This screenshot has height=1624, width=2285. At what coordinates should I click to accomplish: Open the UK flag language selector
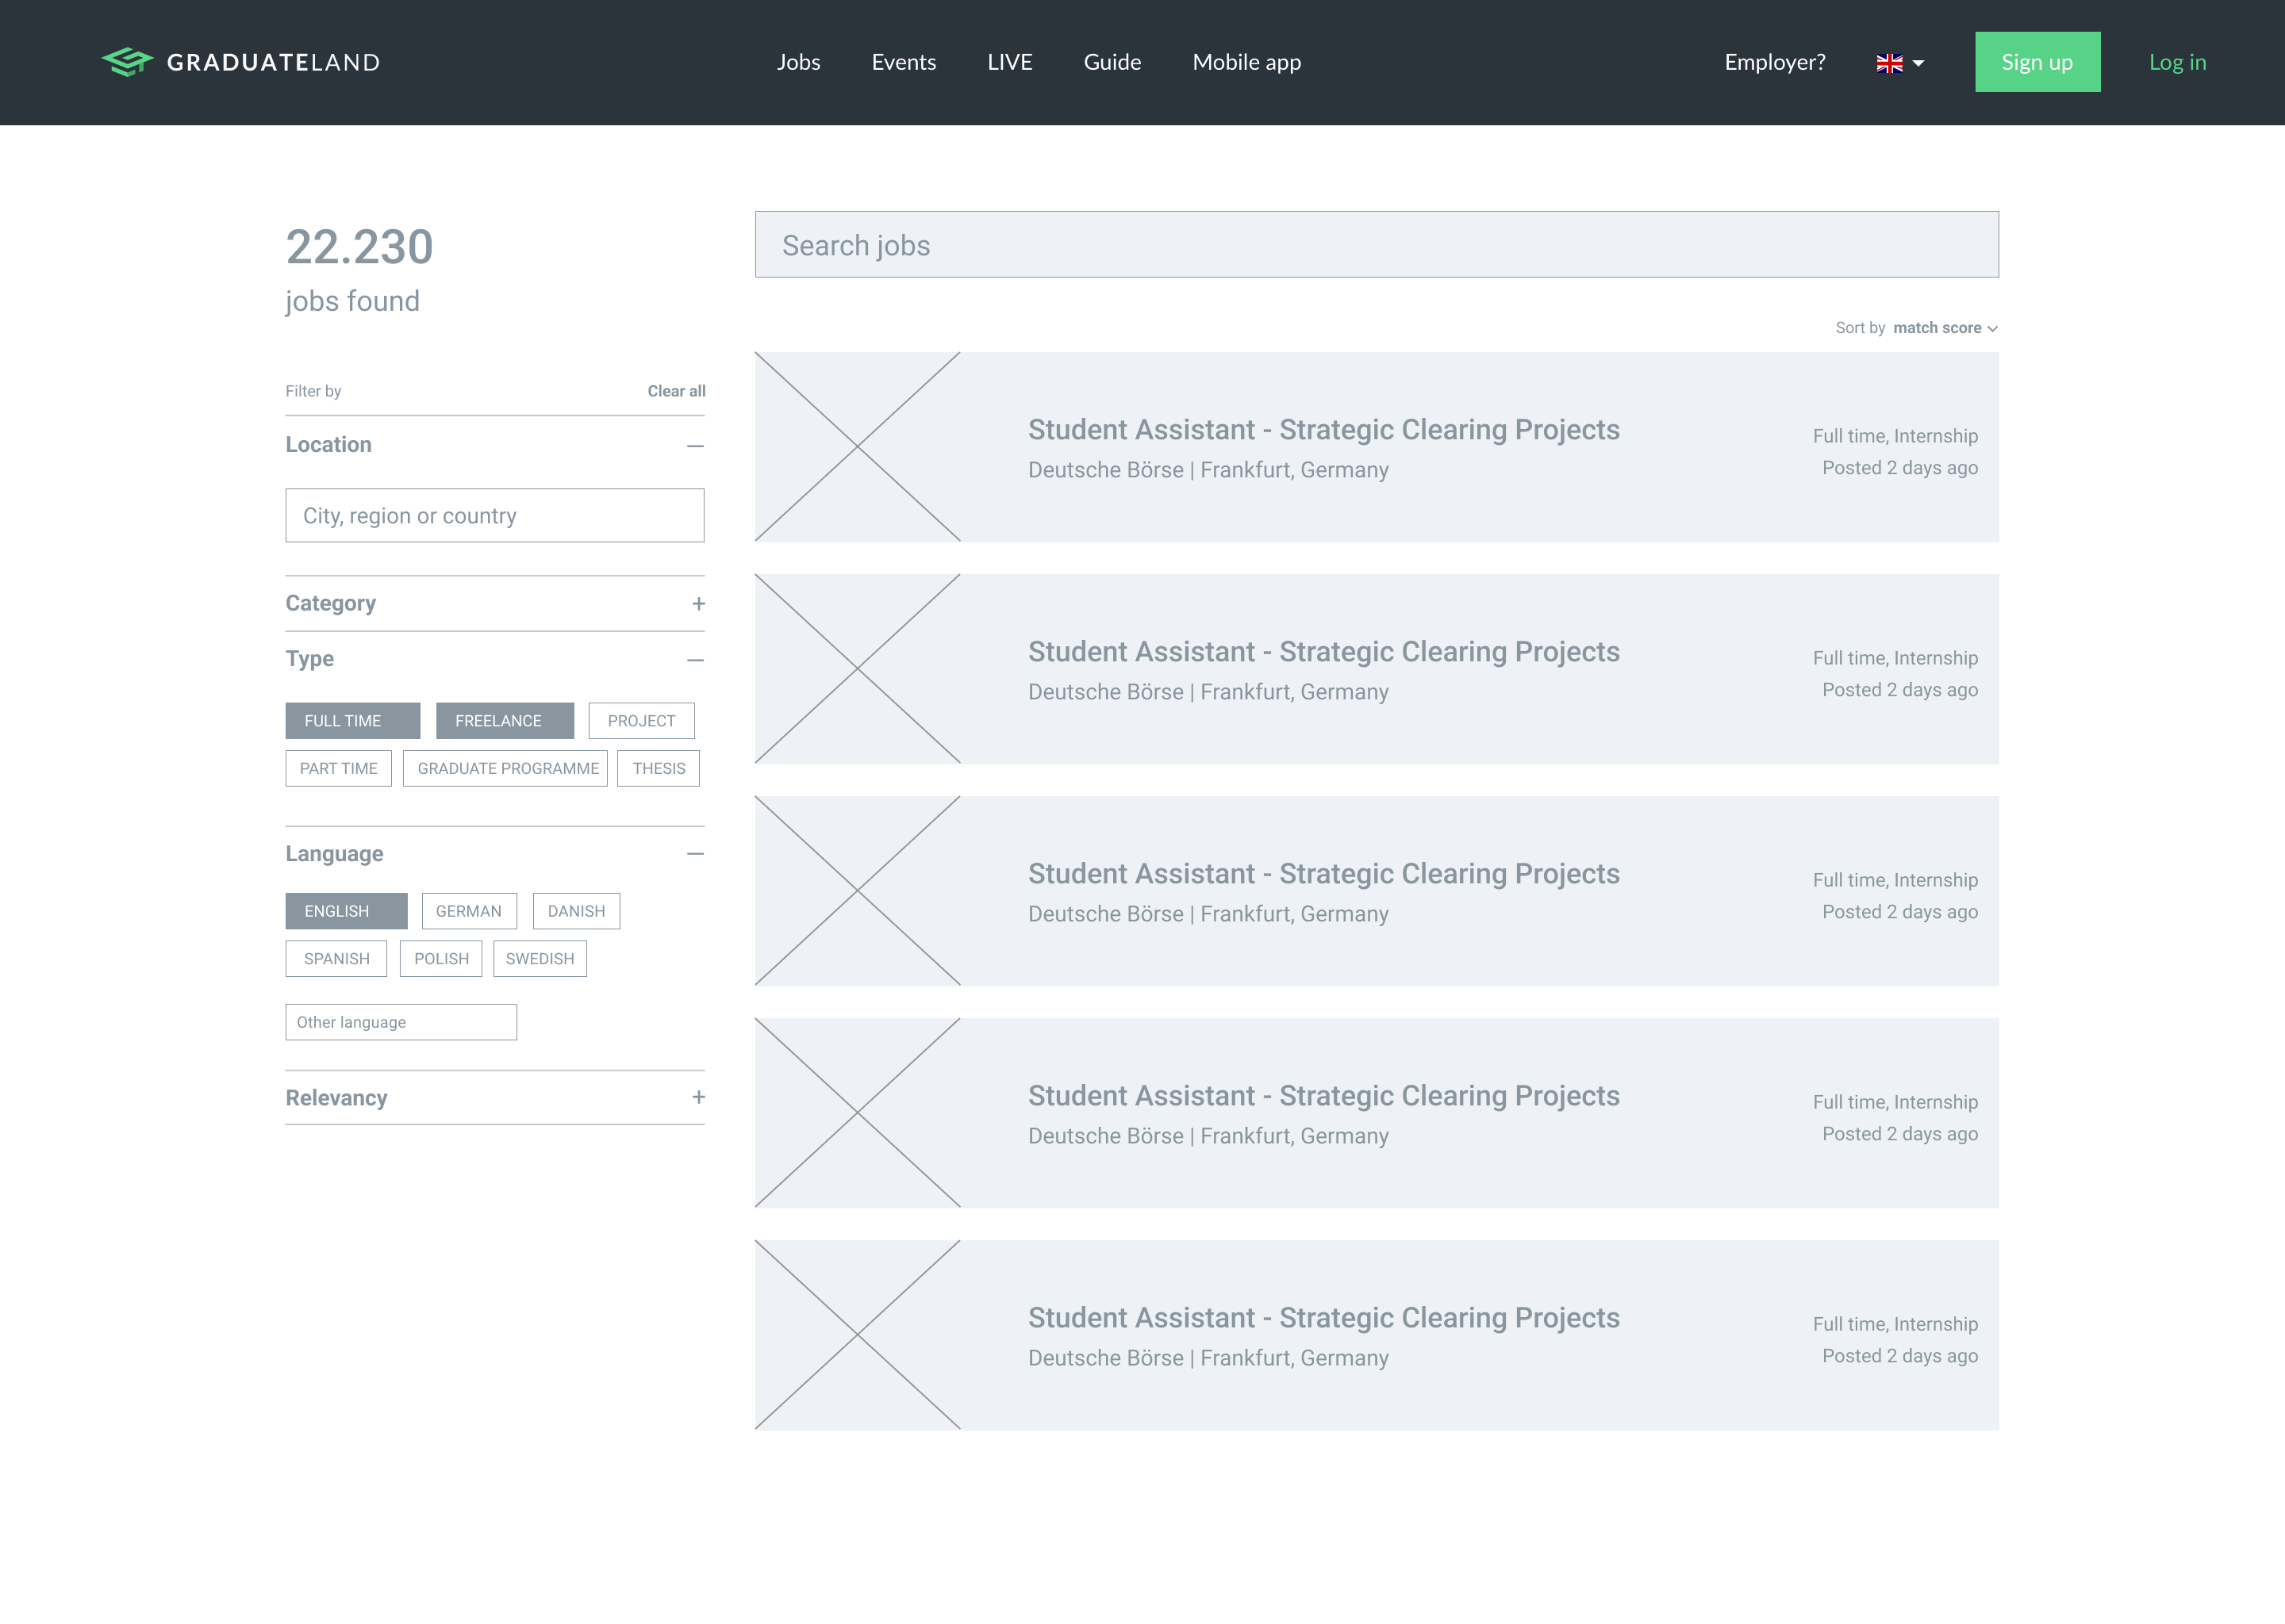(1900, 63)
